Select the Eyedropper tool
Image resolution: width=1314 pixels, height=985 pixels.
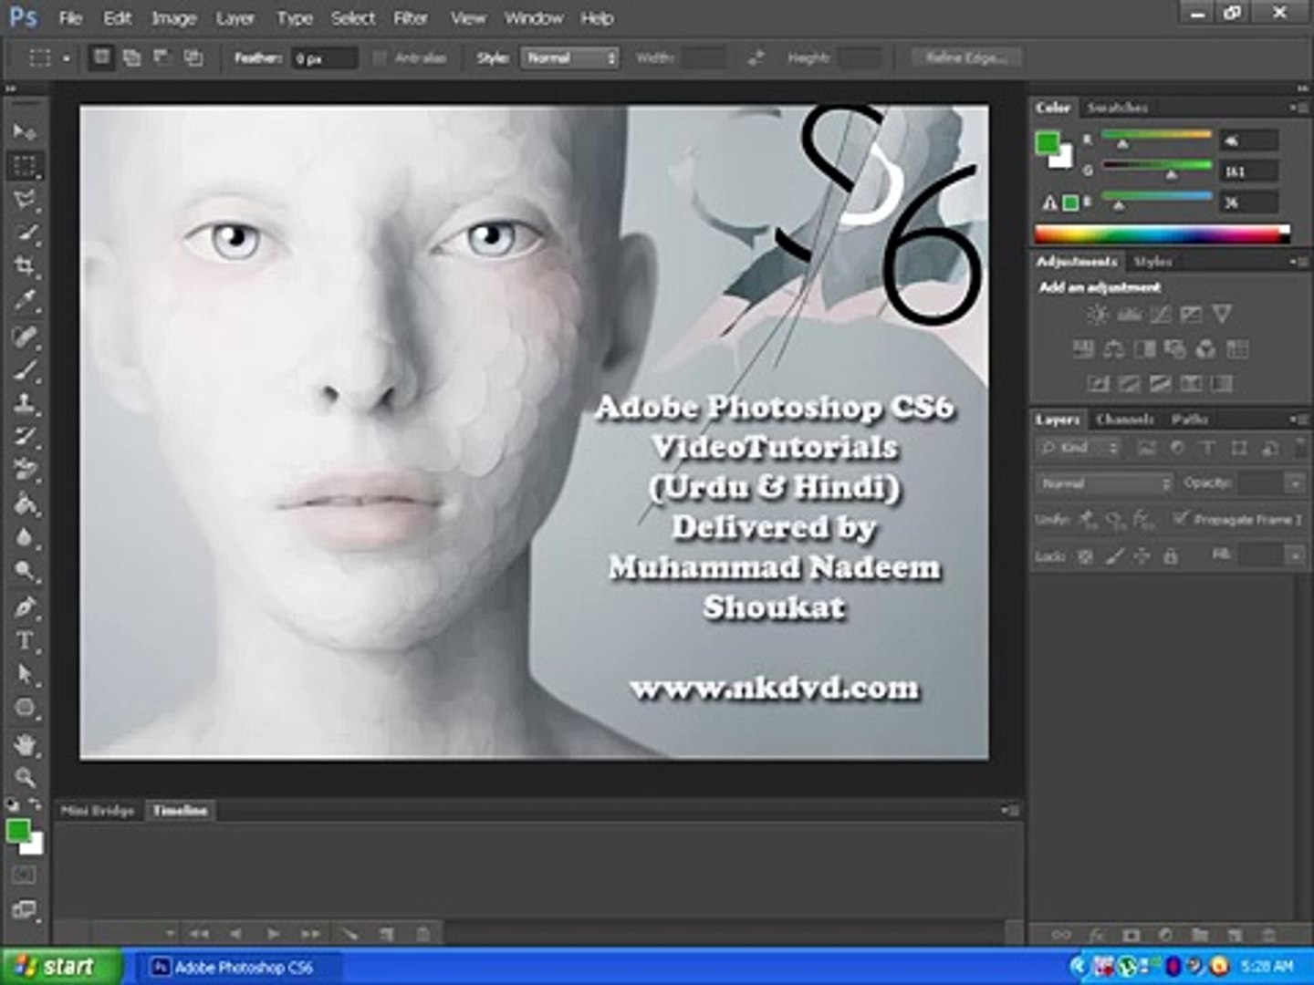coord(25,299)
